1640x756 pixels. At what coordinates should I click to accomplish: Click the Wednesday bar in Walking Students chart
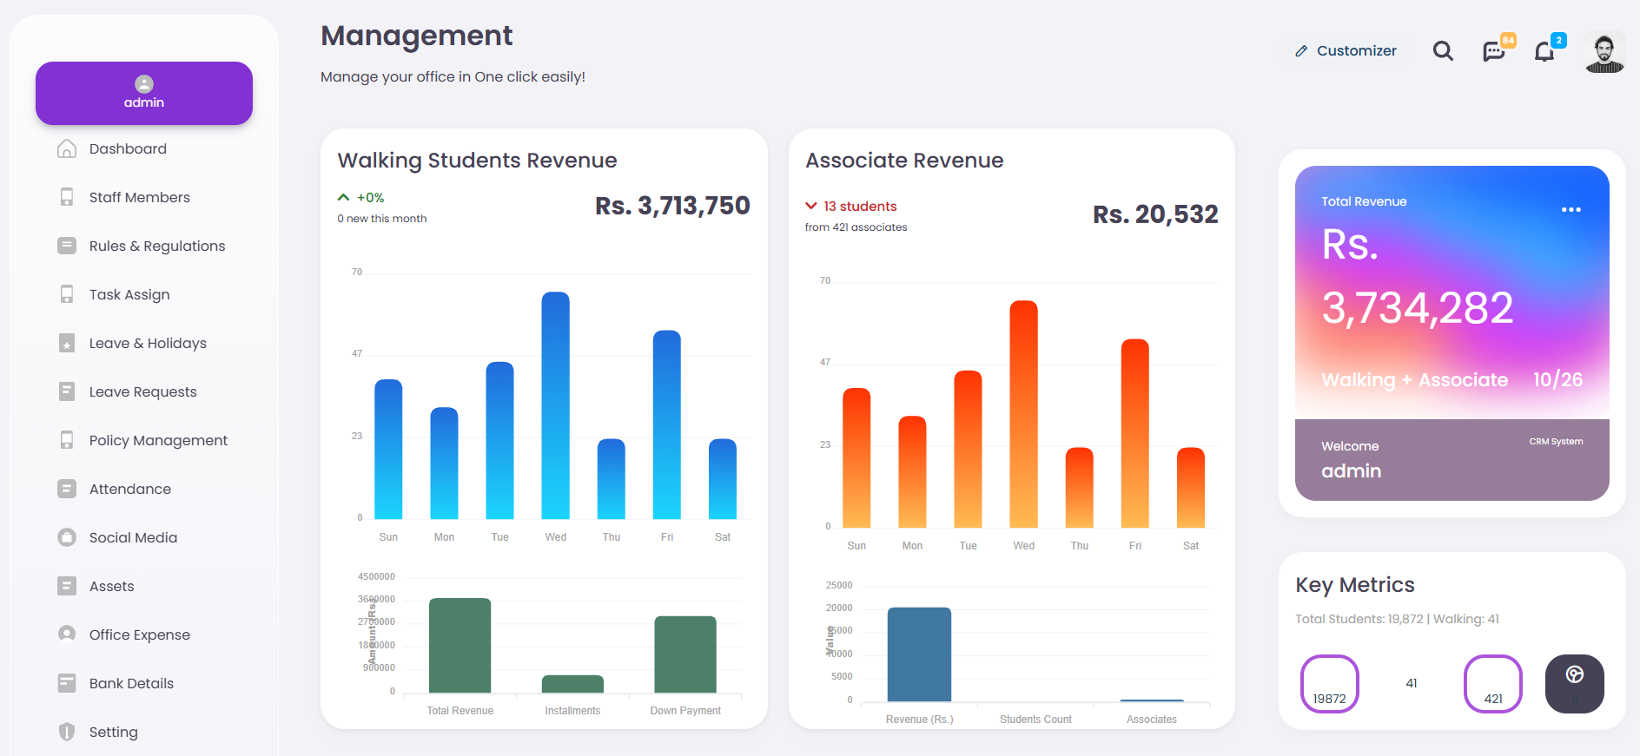[x=556, y=405]
